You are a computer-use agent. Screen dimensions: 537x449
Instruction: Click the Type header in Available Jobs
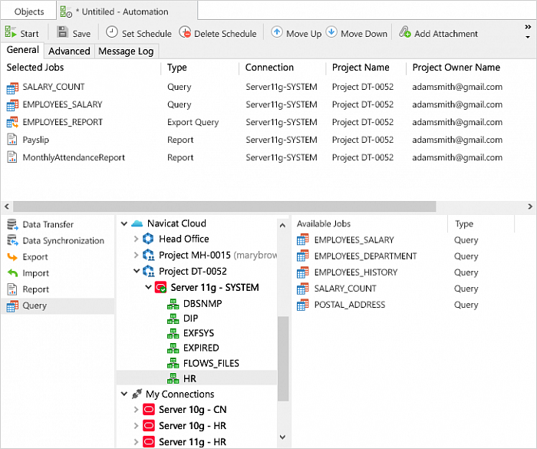pyautogui.click(x=481, y=224)
